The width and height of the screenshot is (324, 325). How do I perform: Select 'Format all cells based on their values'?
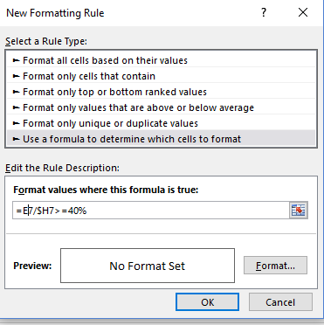[161, 60]
